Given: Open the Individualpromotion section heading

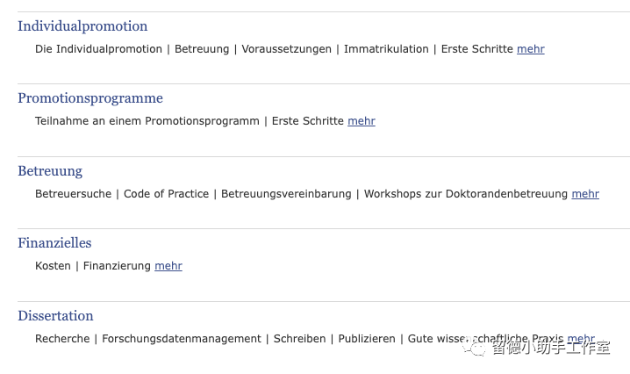Looking at the screenshot, I should tap(82, 26).
